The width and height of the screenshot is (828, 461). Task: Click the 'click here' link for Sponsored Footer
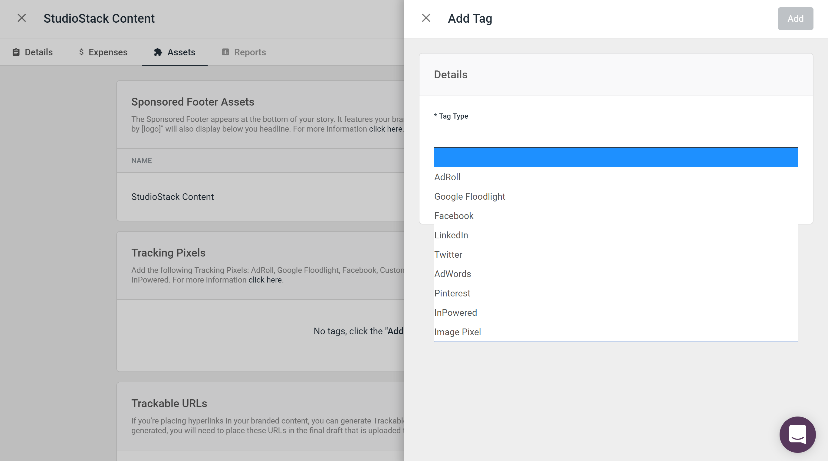tap(386, 128)
